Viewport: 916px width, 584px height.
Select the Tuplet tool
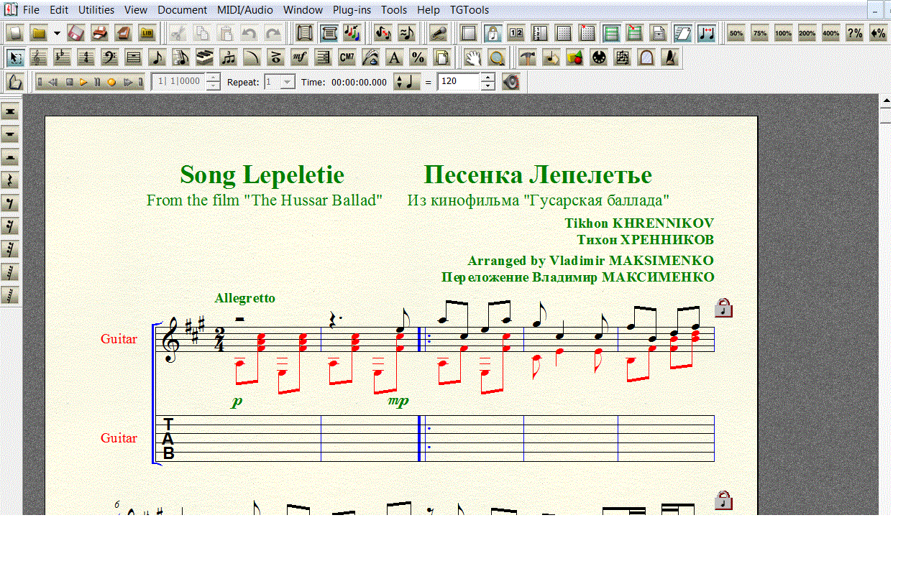229,58
